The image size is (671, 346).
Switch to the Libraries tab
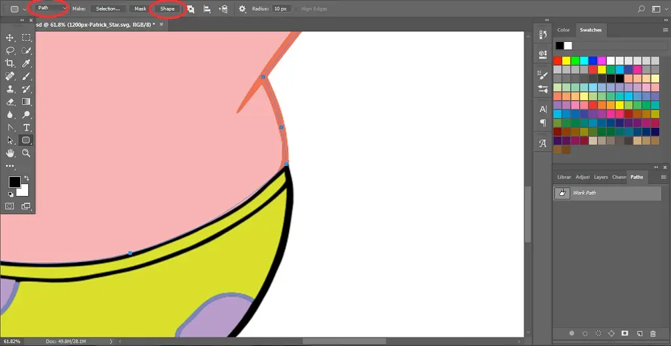point(564,178)
